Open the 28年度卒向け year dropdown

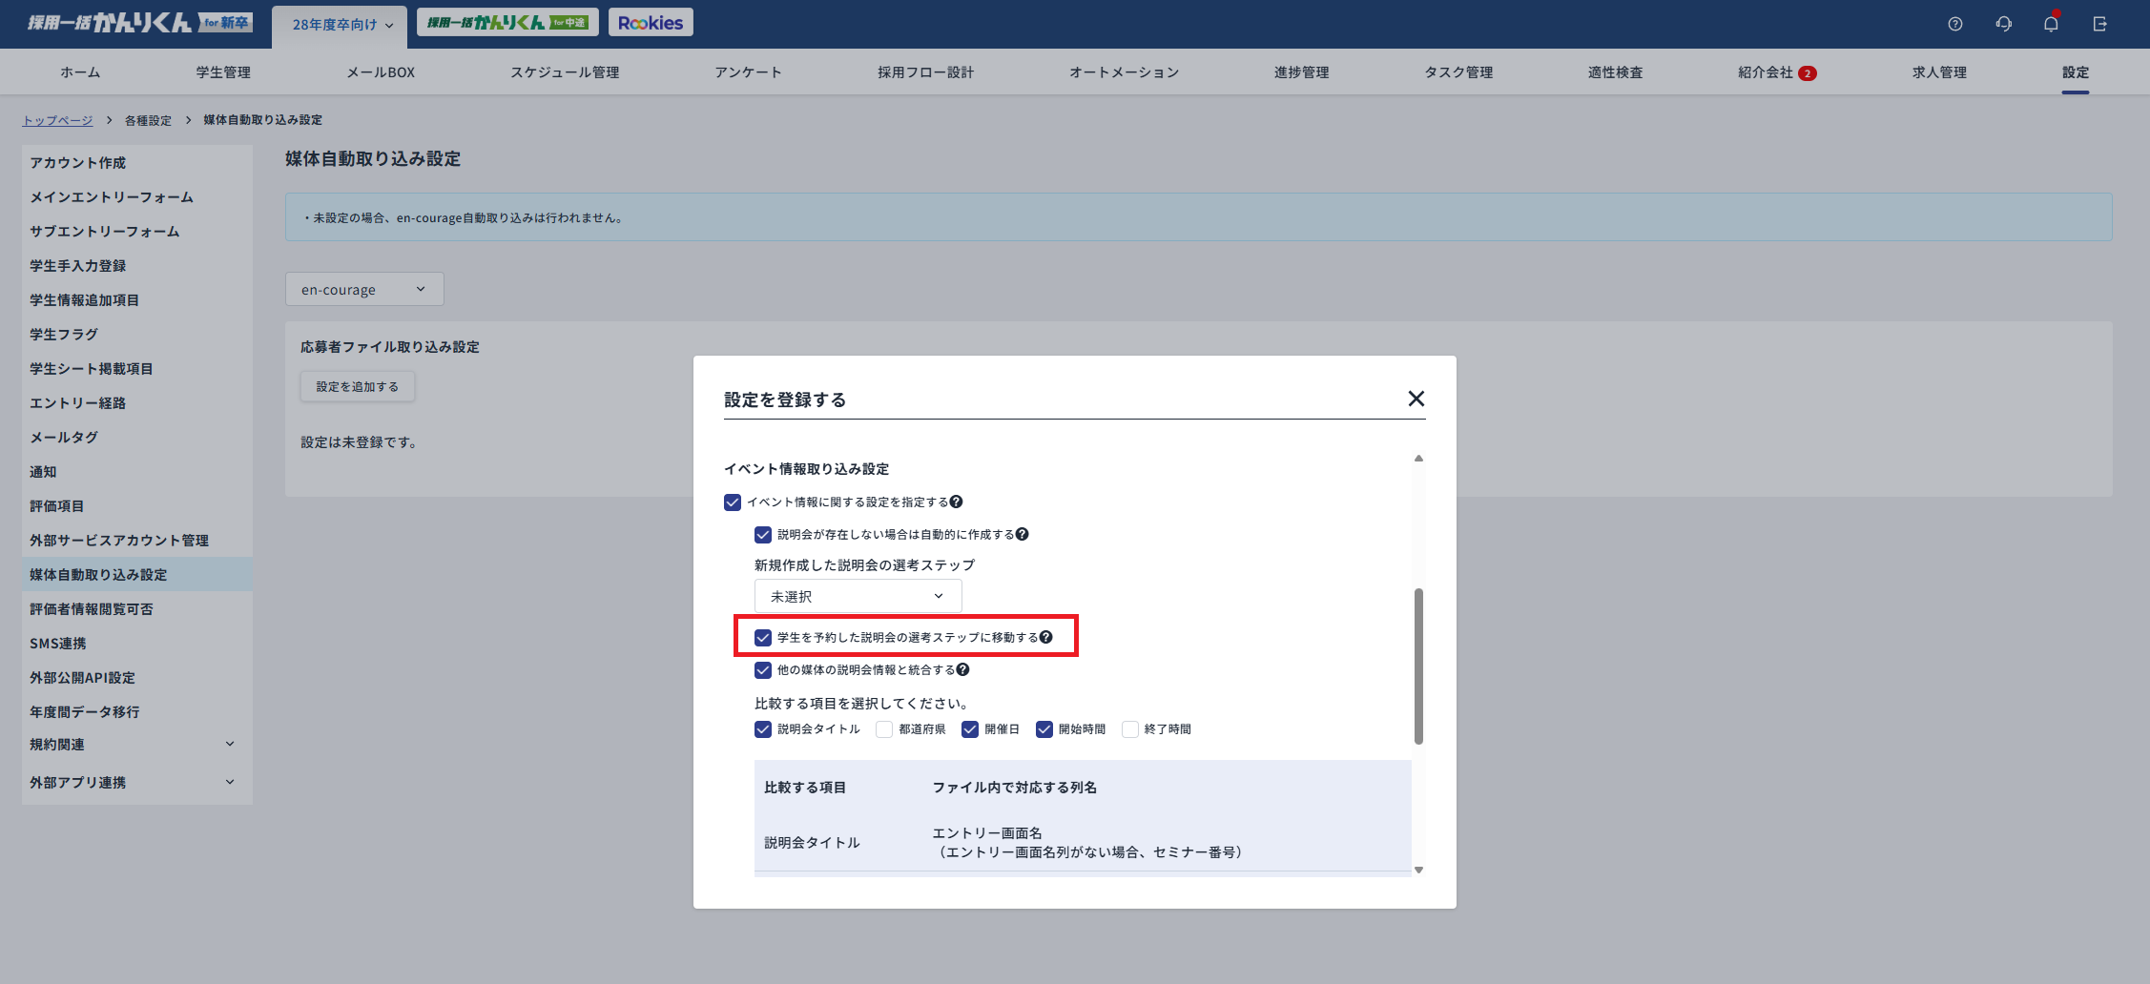pyautogui.click(x=341, y=24)
